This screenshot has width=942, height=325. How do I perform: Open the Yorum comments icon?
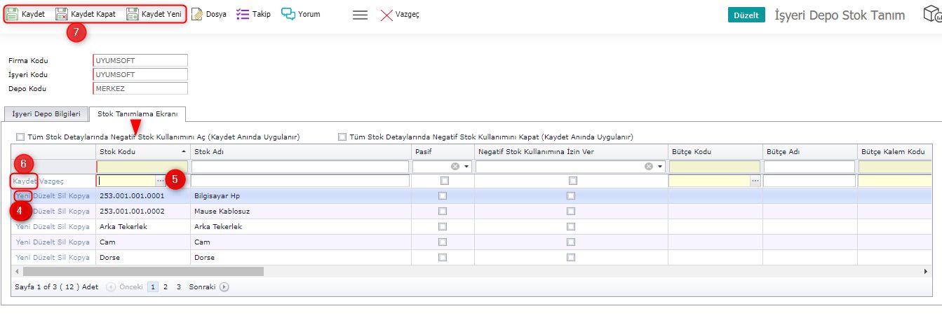(x=288, y=14)
